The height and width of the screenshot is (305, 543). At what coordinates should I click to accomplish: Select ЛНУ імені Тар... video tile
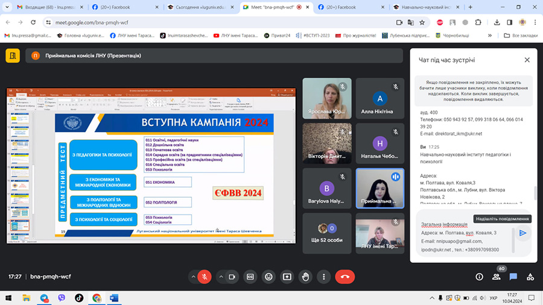click(x=380, y=233)
